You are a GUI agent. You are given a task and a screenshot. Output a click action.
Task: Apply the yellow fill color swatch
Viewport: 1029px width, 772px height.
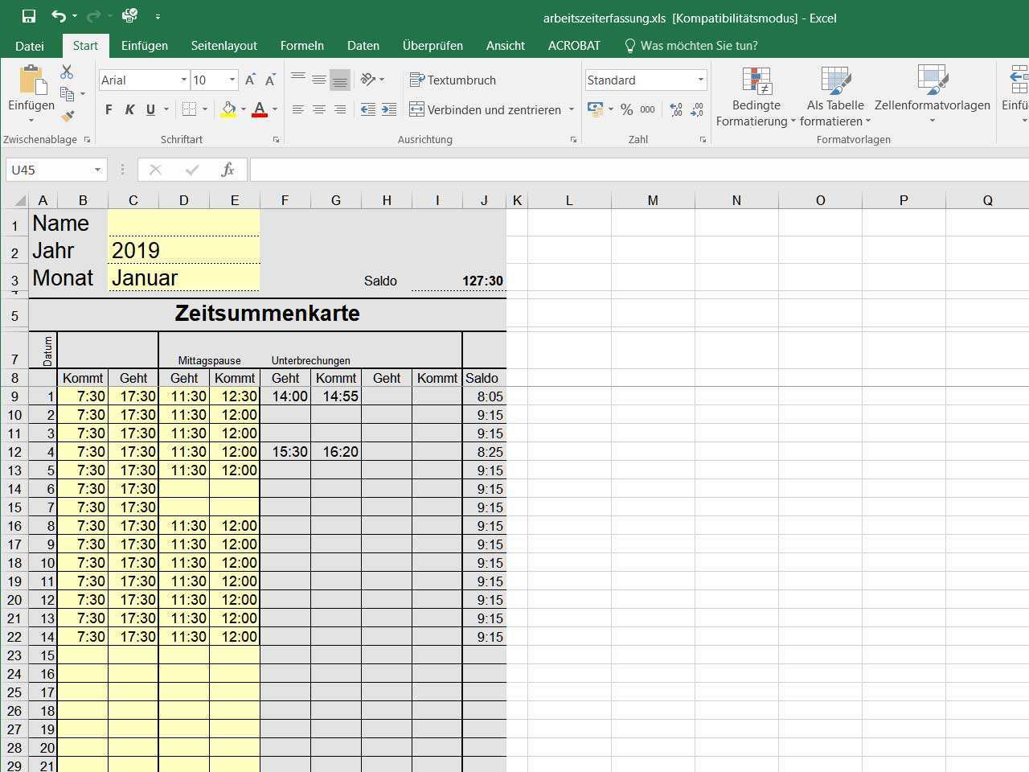tap(228, 109)
